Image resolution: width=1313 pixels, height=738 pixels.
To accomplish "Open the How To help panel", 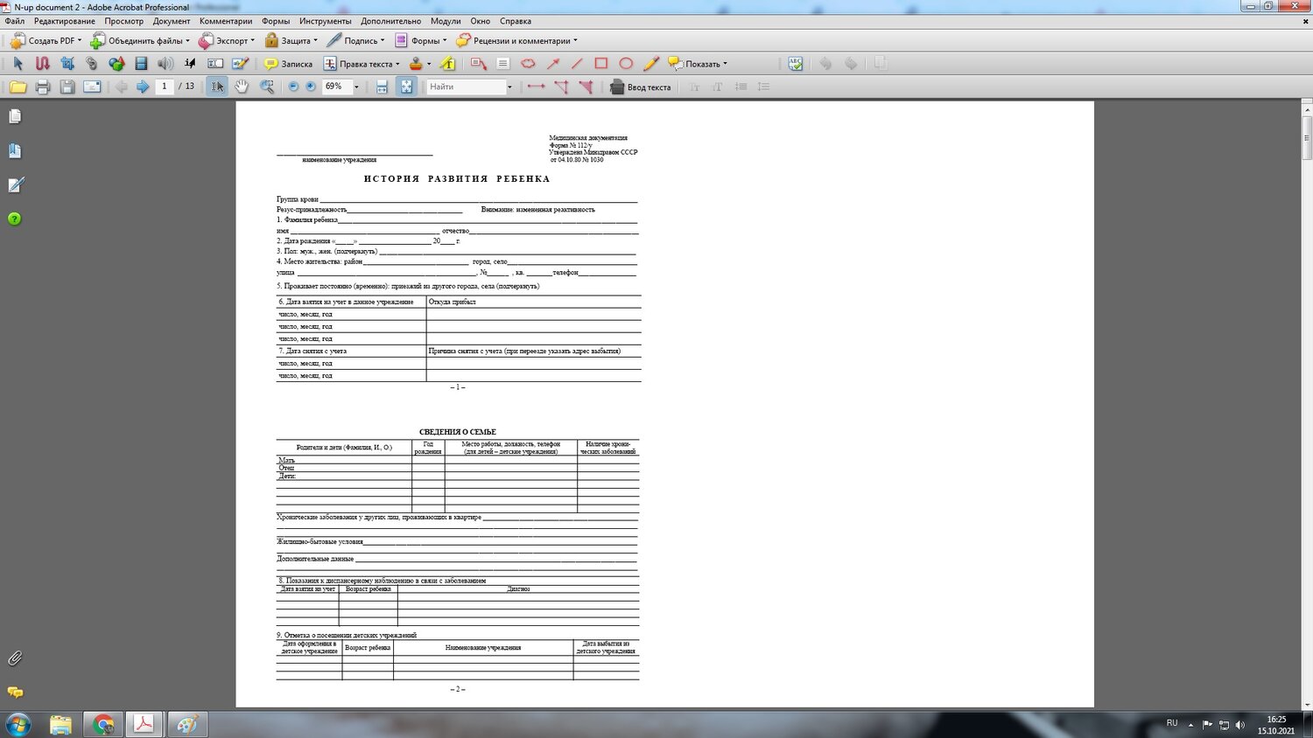I will (x=15, y=219).
